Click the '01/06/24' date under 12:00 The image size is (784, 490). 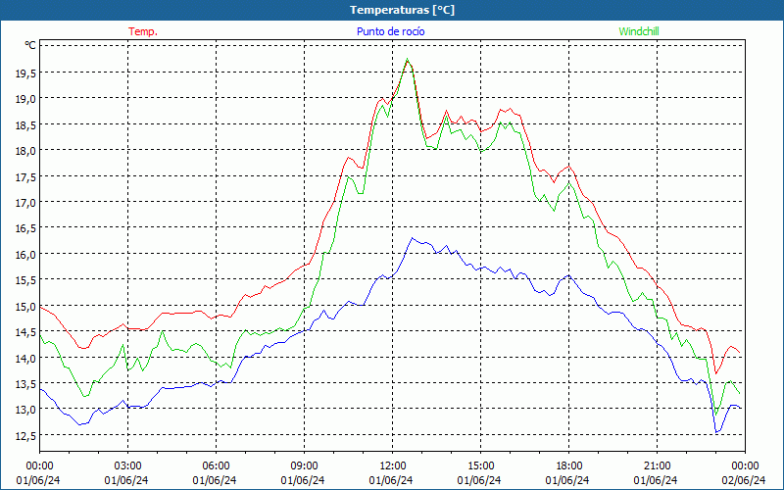click(391, 480)
